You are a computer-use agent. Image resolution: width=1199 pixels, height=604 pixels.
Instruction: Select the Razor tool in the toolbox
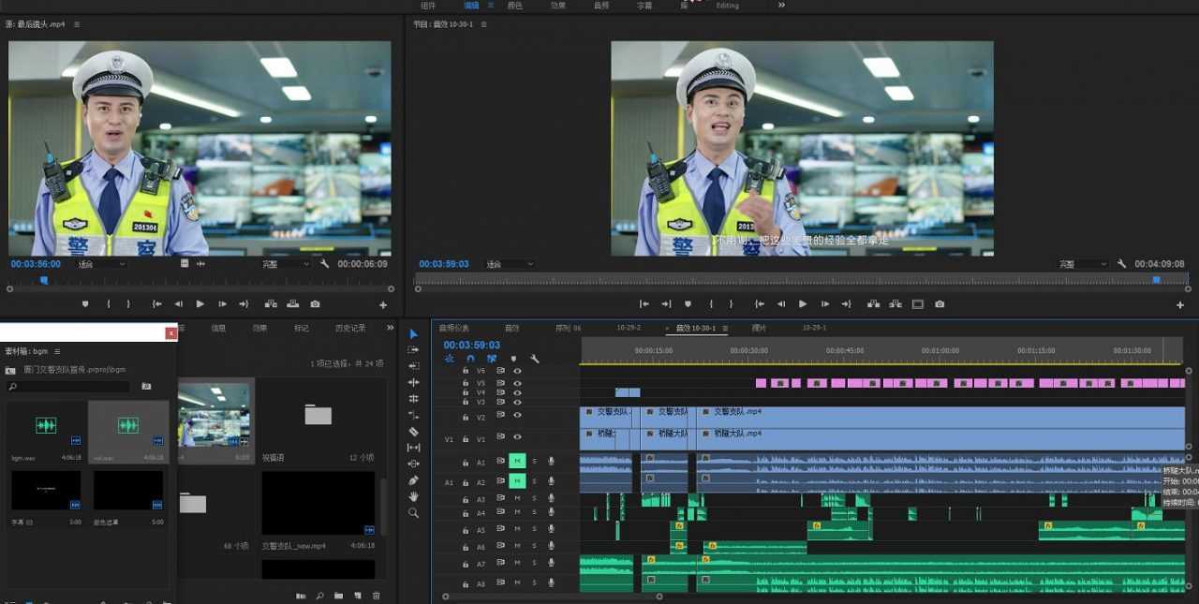[x=414, y=432]
